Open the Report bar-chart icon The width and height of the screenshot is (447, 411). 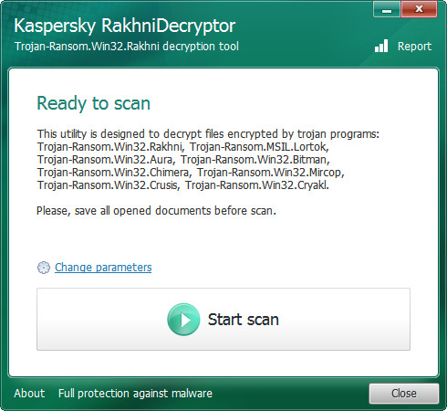[381, 46]
